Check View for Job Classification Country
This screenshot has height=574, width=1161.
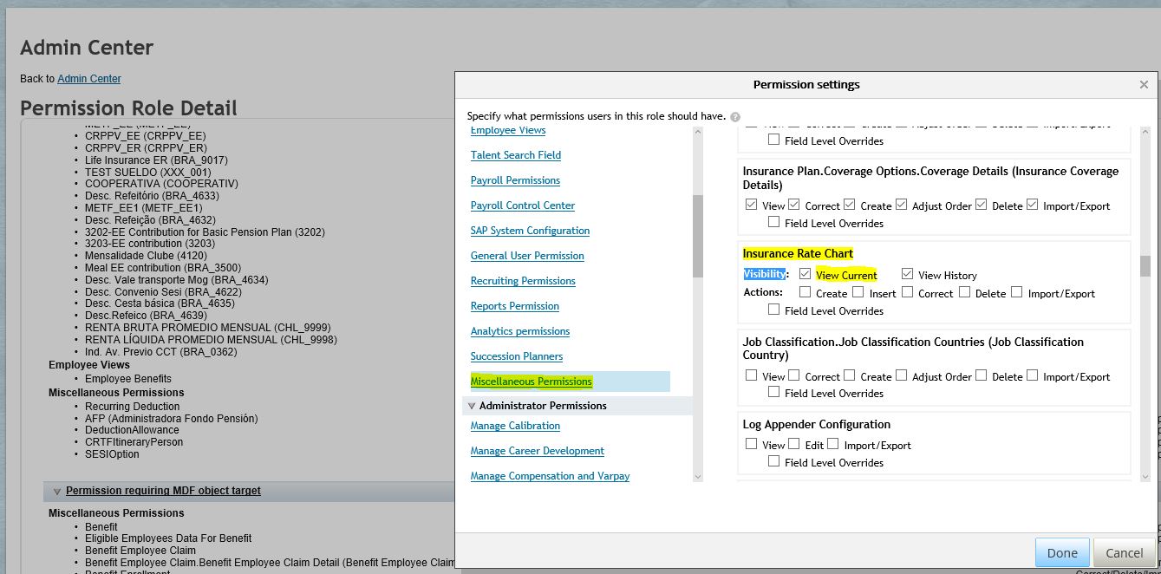point(751,375)
